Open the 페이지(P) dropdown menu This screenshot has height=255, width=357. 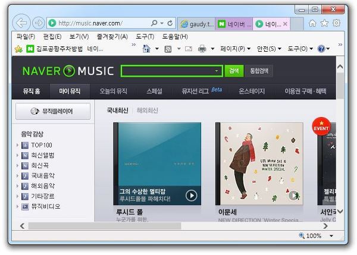(235, 49)
